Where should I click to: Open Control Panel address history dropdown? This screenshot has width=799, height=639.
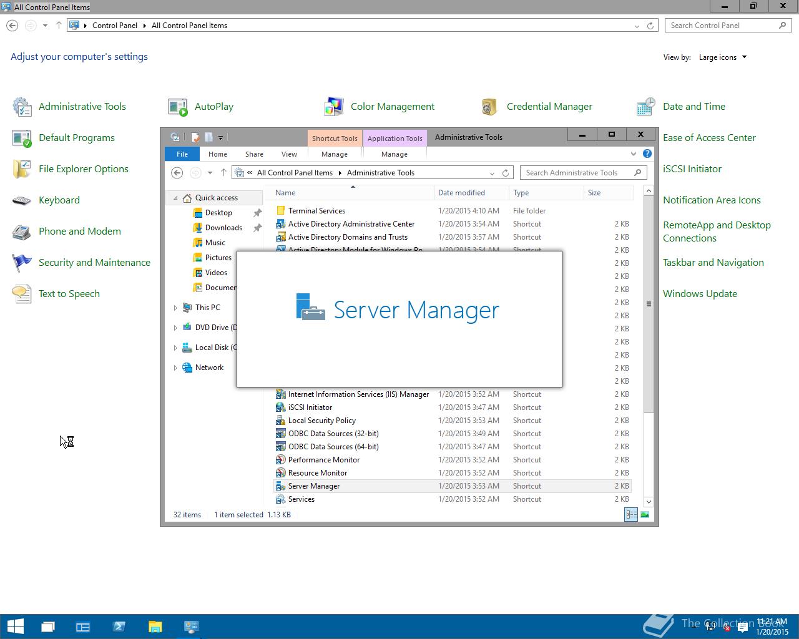click(637, 26)
